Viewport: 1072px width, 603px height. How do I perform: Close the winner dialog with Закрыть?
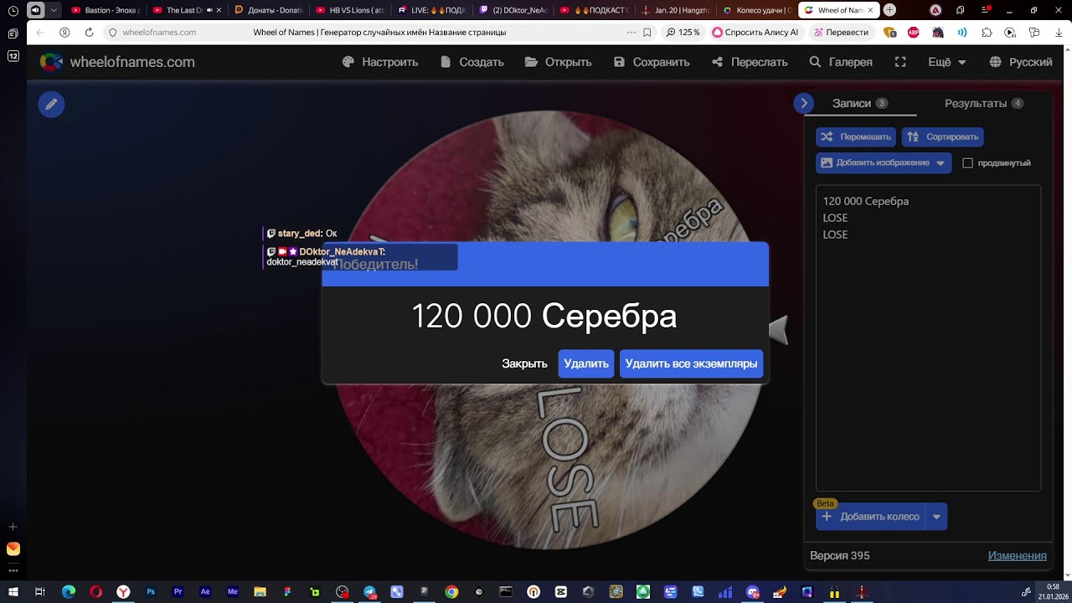pyautogui.click(x=524, y=363)
